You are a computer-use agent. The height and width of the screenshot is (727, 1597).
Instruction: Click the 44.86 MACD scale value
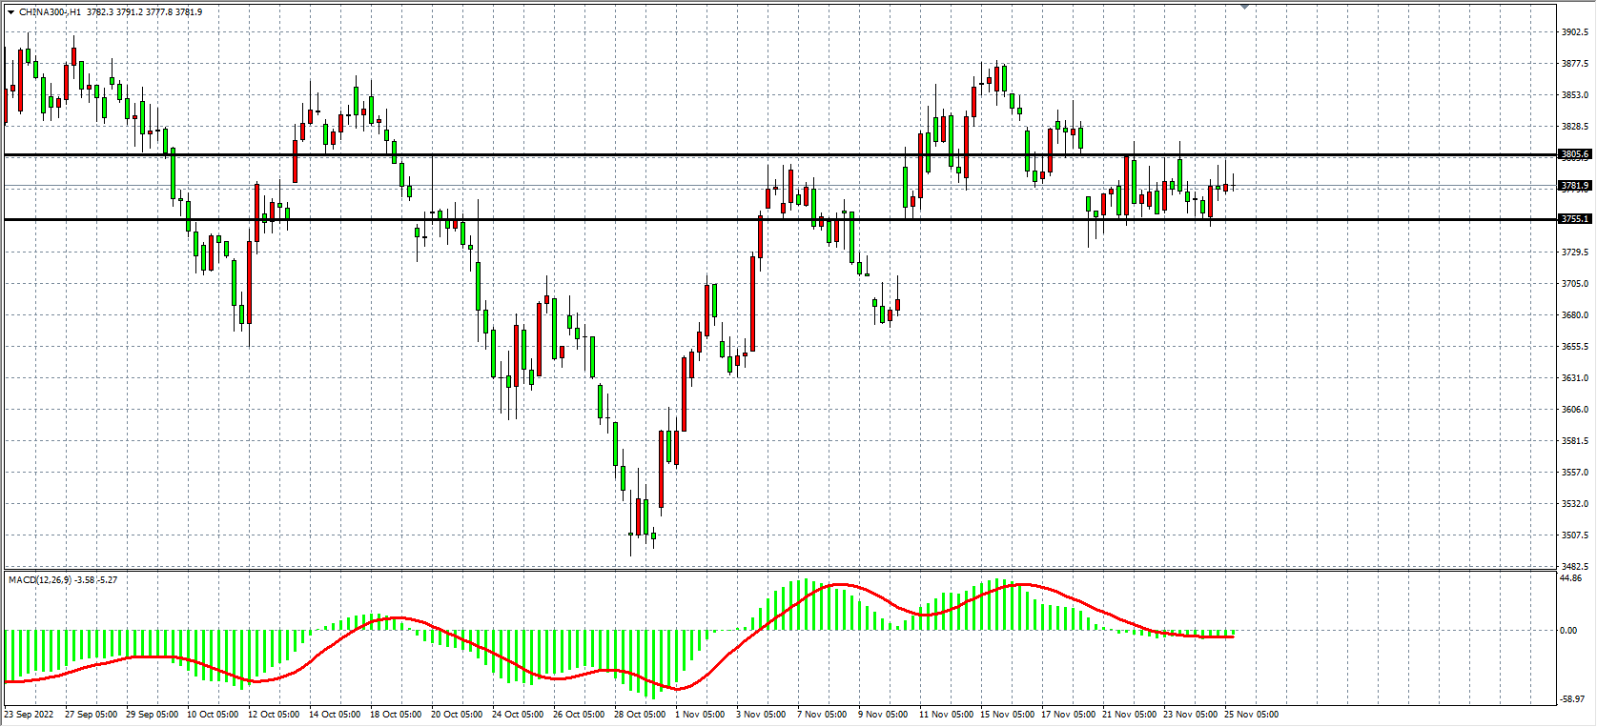tap(1570, 578)
